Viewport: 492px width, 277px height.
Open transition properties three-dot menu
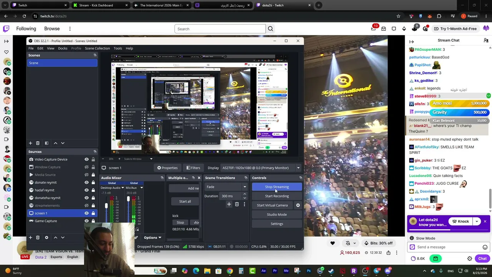coord(244,204)
